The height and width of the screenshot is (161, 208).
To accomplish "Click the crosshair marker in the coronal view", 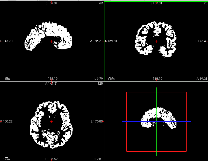I will [156, 41].
